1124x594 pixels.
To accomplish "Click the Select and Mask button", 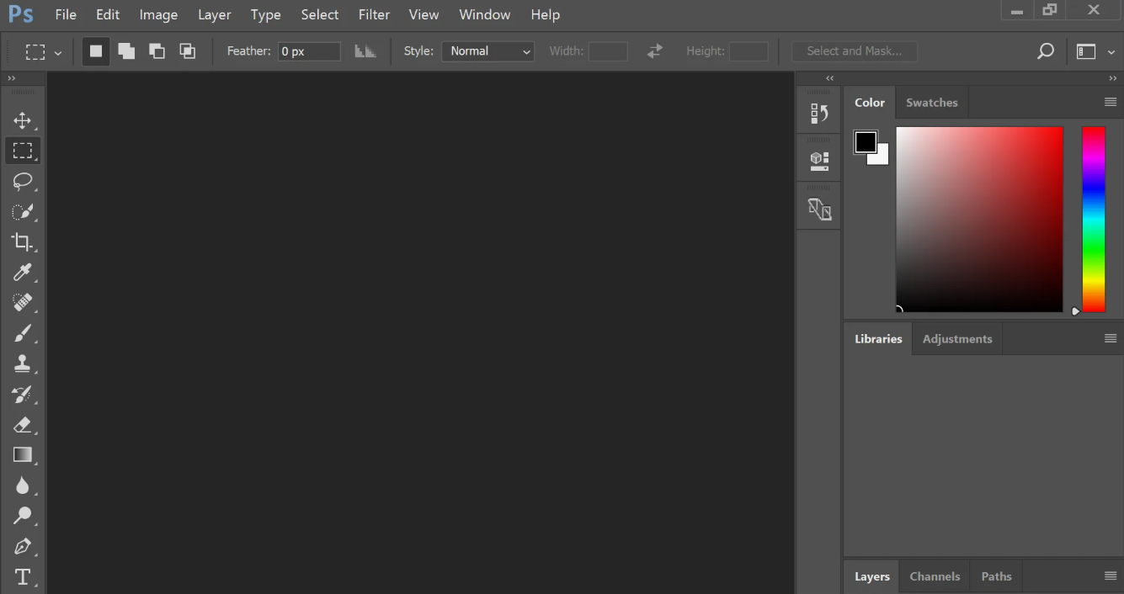I will click(x=855, y=51).
